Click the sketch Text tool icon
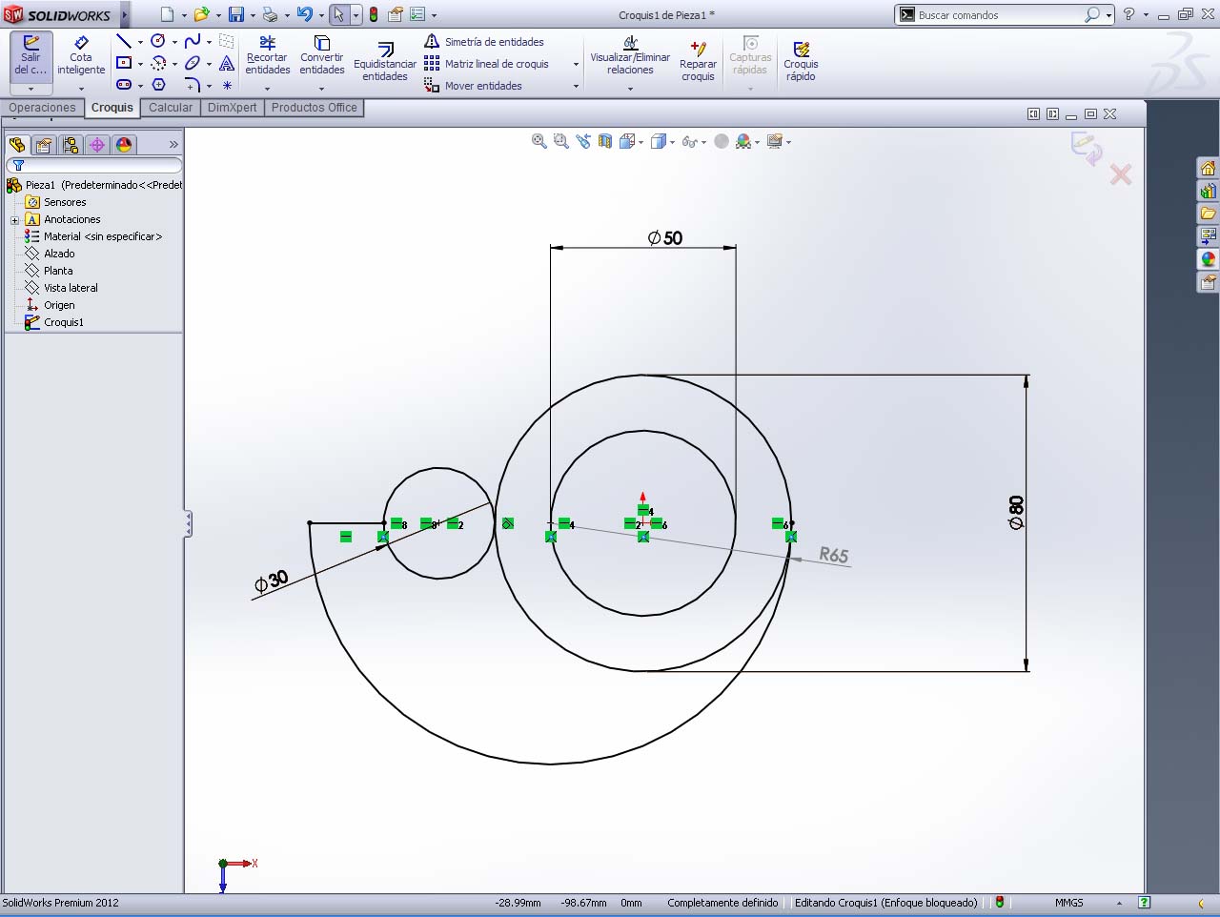 (x=227, y=63)
